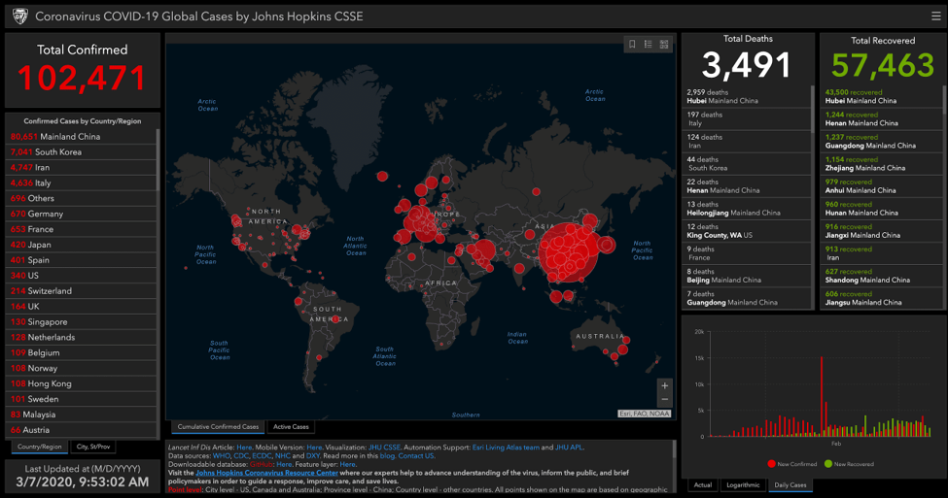Select Italy row with 4,636 cases
The width and height of the screenshot is (948, 498).
click(81, 183)
